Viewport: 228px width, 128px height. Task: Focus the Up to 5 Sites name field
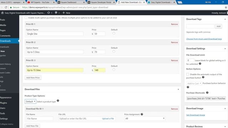pyautogui.click(x=55, y=52)
